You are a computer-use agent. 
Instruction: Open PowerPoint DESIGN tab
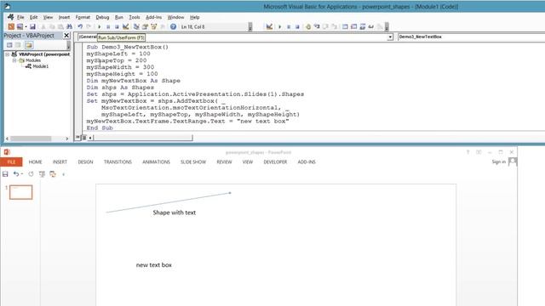(85, 162)
